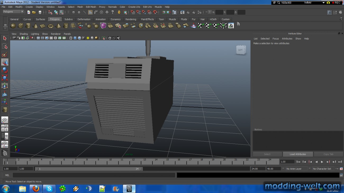Click the range slider bar

point(89,169)
